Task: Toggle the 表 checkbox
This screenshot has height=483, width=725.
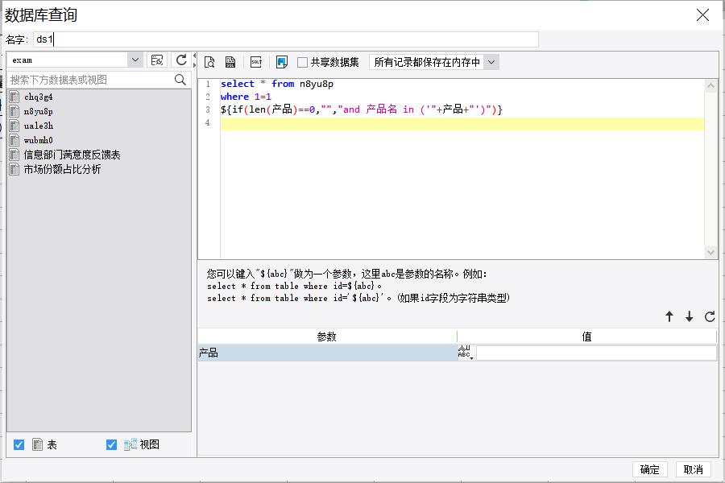Action: (x=19, y=444)
